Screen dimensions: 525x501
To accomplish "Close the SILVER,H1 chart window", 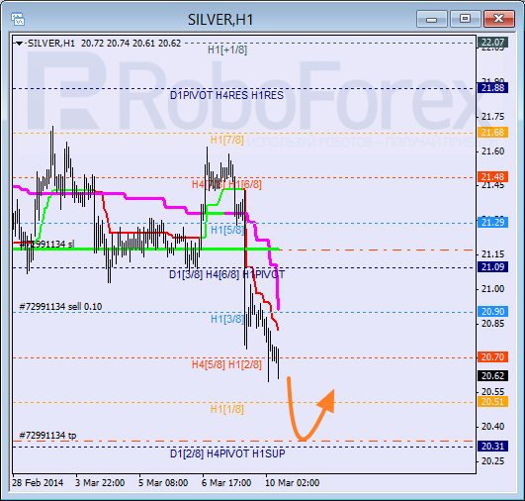I will coord(498,19).
